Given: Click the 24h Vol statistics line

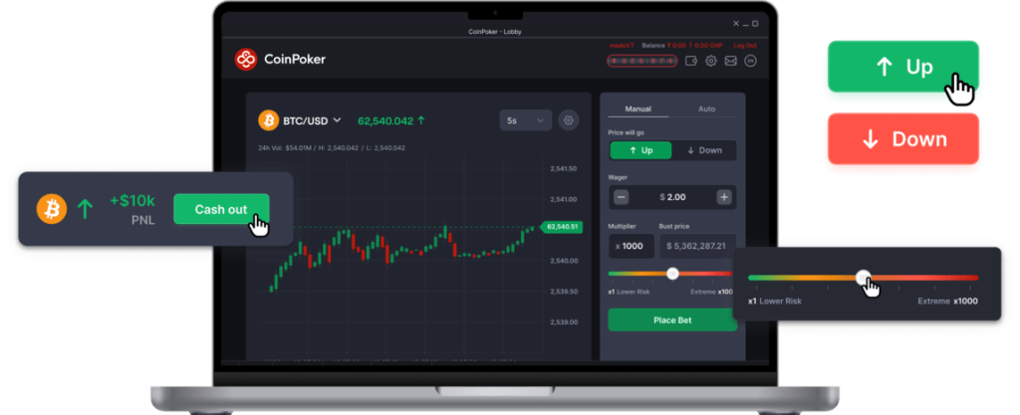Looking at the screenshot, I should click(332, 147).
